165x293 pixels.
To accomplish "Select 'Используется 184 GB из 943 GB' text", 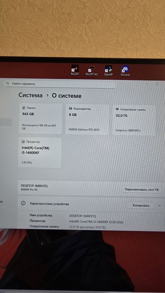I will (39, 127).
